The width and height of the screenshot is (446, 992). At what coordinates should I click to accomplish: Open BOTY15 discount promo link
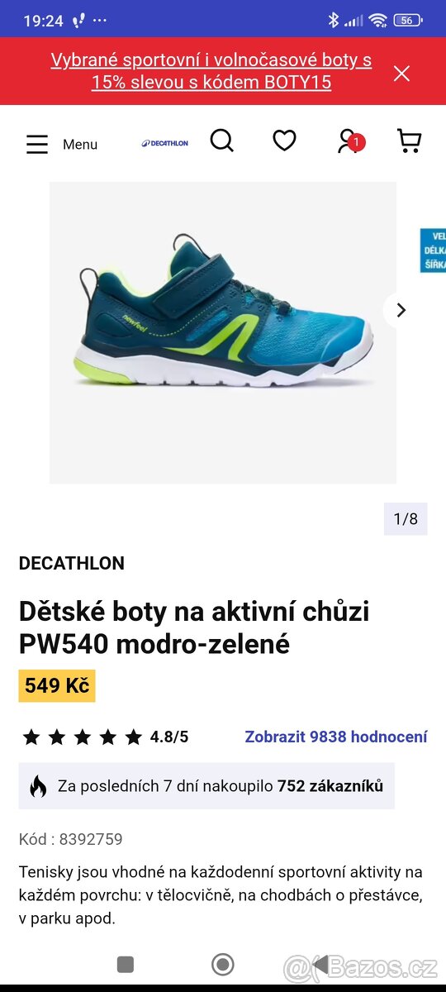point(211,71)
